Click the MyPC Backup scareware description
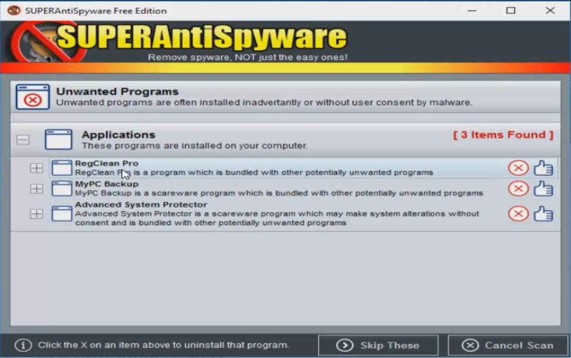Viewport: 571px width, 358px height. (279, 193)
